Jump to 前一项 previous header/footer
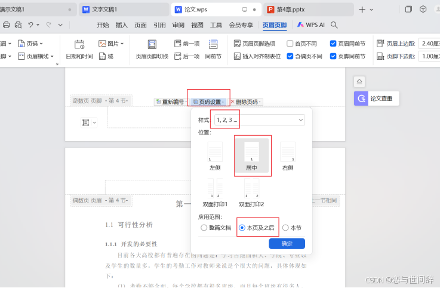The width and height of the screenshot is (440, 288). pos(187,44)
